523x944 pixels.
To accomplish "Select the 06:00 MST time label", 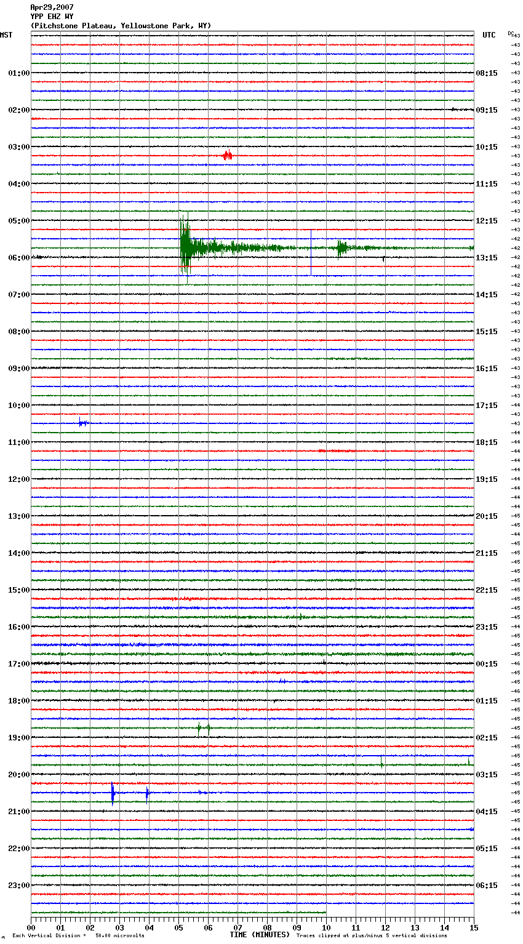I will pyautogui.click(x=19, y=258).
